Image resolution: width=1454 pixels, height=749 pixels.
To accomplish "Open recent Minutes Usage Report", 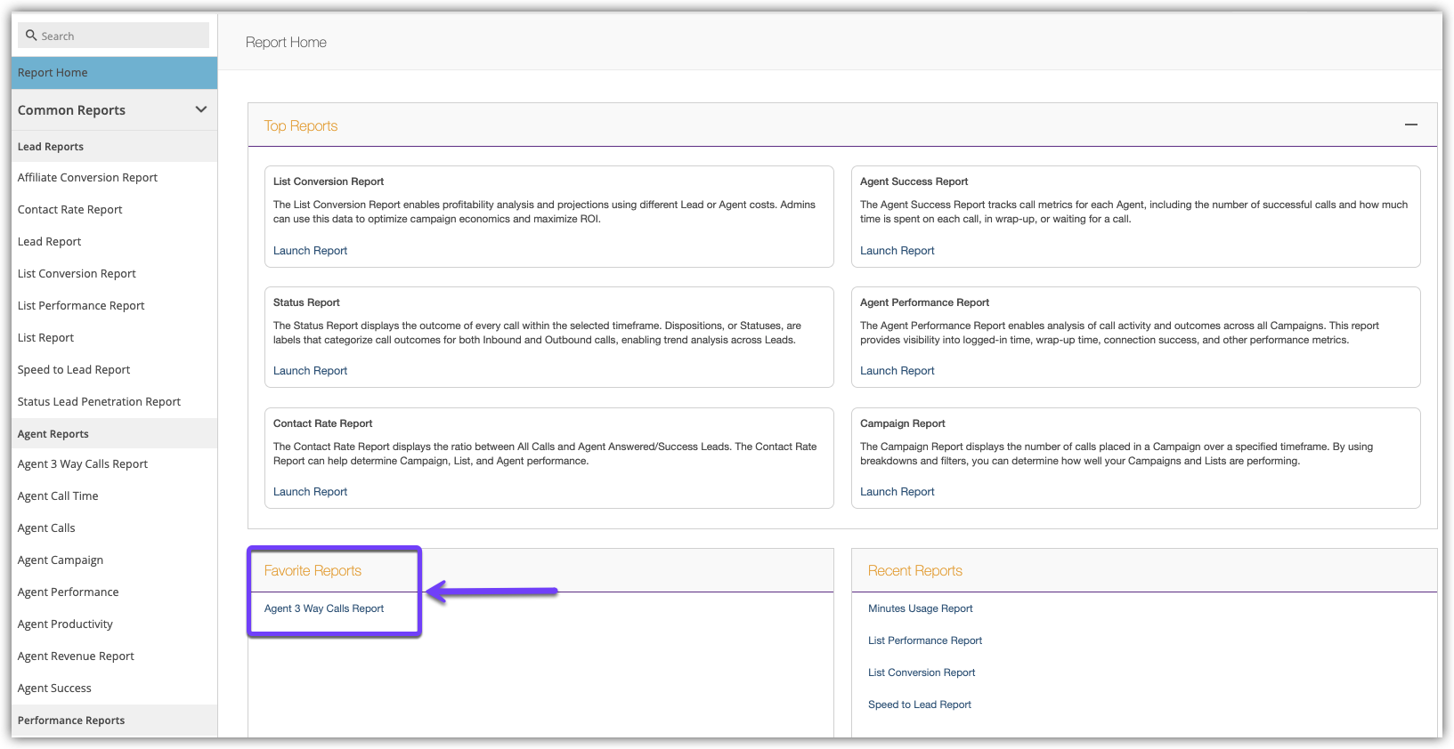I will 920,608.
